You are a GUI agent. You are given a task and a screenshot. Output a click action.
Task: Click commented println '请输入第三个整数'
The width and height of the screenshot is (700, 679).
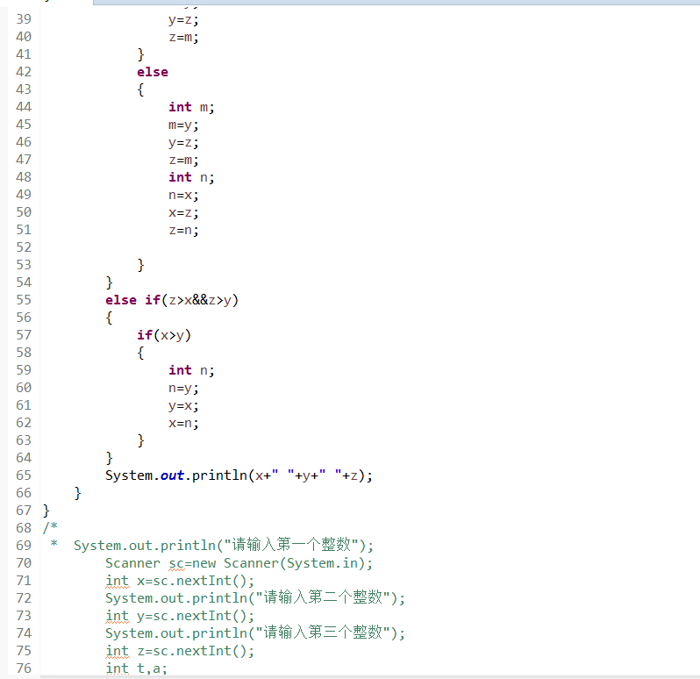(255, 633)
